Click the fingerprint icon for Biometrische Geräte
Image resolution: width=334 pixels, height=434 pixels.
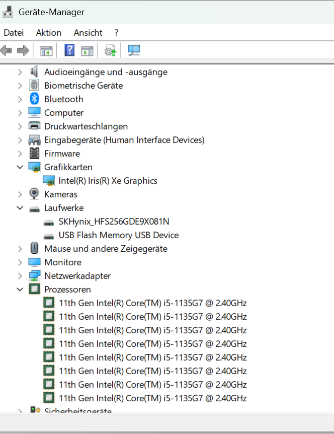[x=34, y=85]
